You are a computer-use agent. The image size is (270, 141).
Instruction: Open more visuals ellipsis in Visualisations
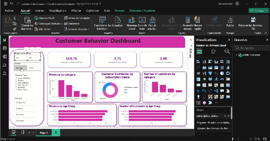(x=216, y=103)
